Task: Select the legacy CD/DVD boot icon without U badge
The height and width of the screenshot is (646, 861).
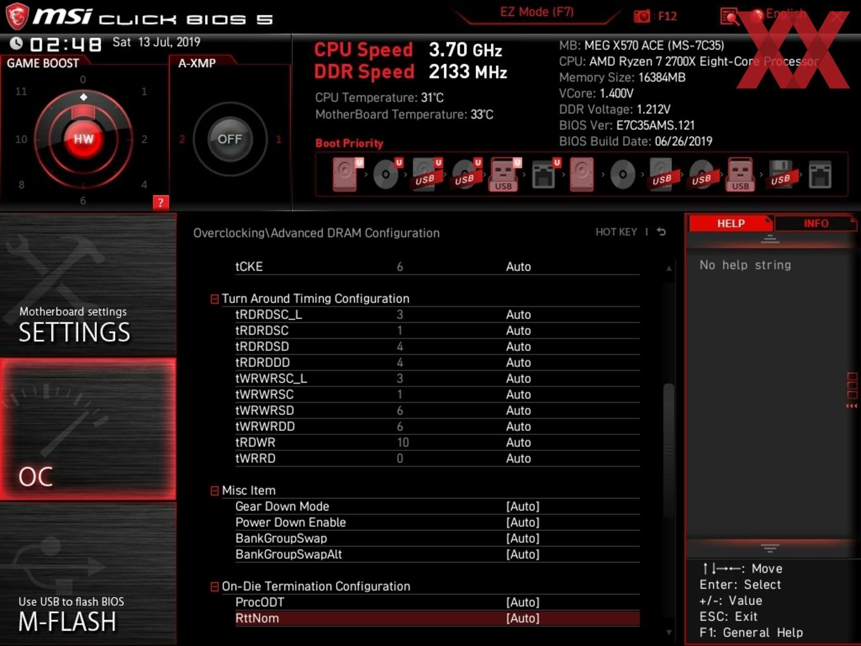Action: (622, 174)
